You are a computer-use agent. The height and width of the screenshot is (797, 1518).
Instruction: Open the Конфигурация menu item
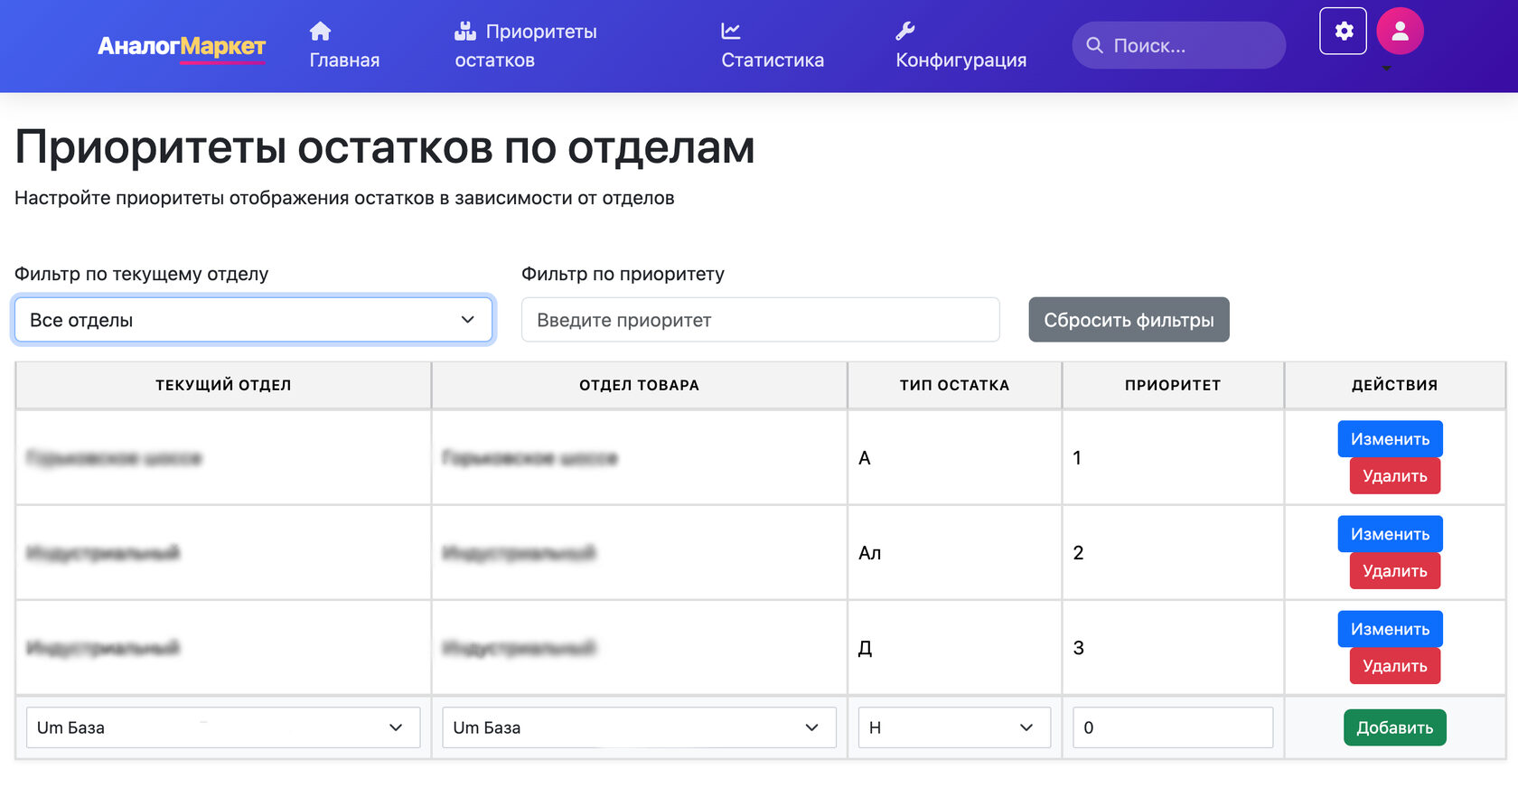click(x=960, y=60)
